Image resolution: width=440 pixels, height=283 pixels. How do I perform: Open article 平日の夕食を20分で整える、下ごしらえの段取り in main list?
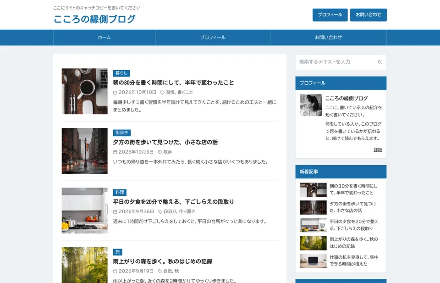point(173,201)
